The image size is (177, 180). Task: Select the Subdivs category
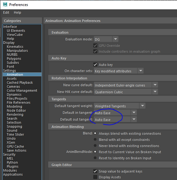click(x=13, y=62)
